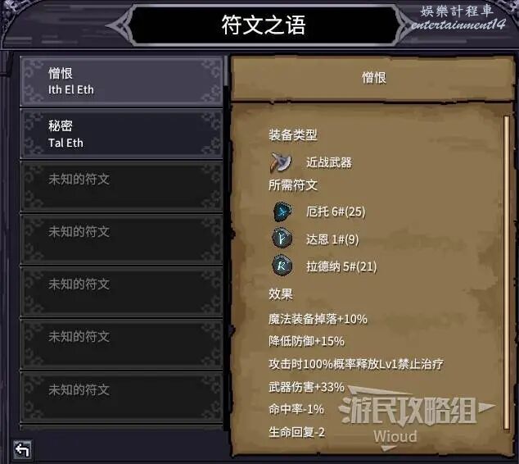Click the 厄托 6#(25) rune text

point(336,212)
